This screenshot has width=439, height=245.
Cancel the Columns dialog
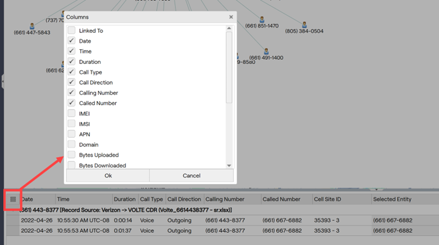click(x=191, y=176)
